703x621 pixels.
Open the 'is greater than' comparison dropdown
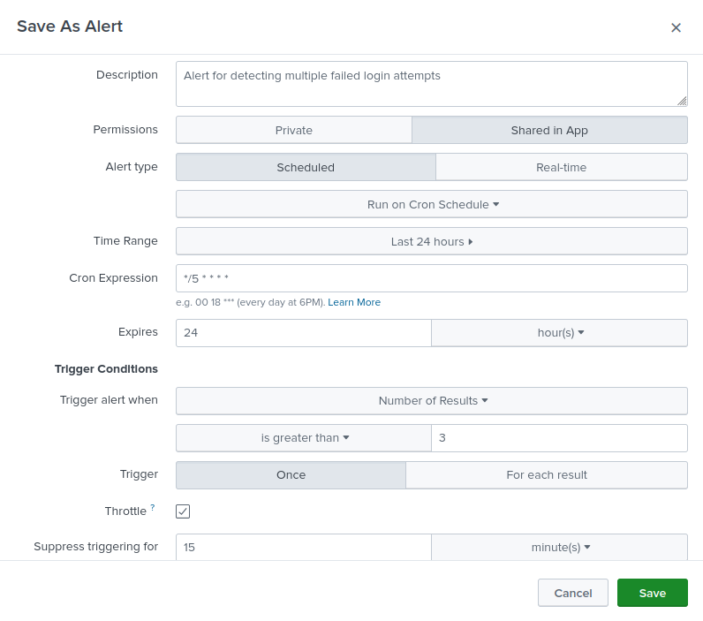[x=305, y=437]
